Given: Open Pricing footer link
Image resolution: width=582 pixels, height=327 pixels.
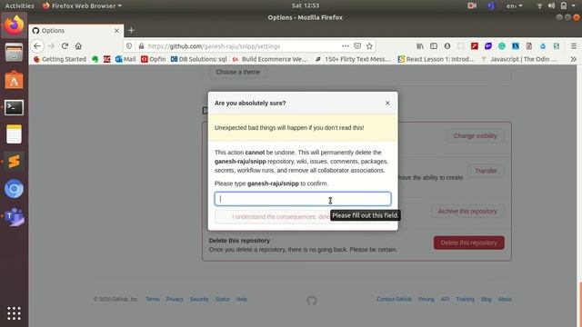Looking at the screenshot, I should pyautogui.click(x=426, y=299).
